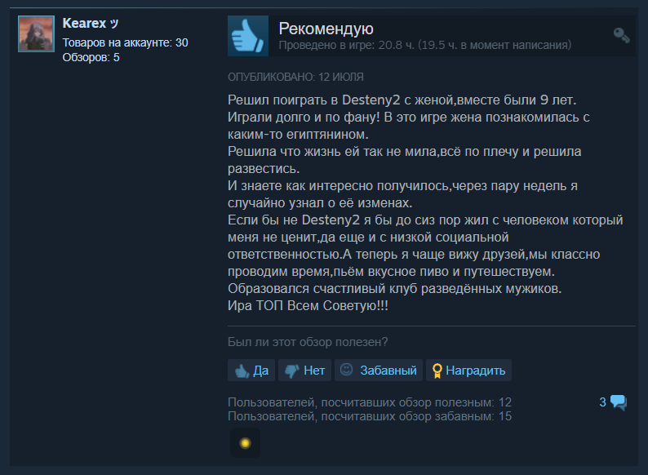Open the Kearex username link
The image size is (648, 475).
coord(84,23)
